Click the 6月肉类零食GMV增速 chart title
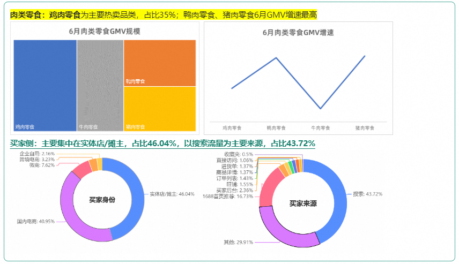 pos(298,32)
